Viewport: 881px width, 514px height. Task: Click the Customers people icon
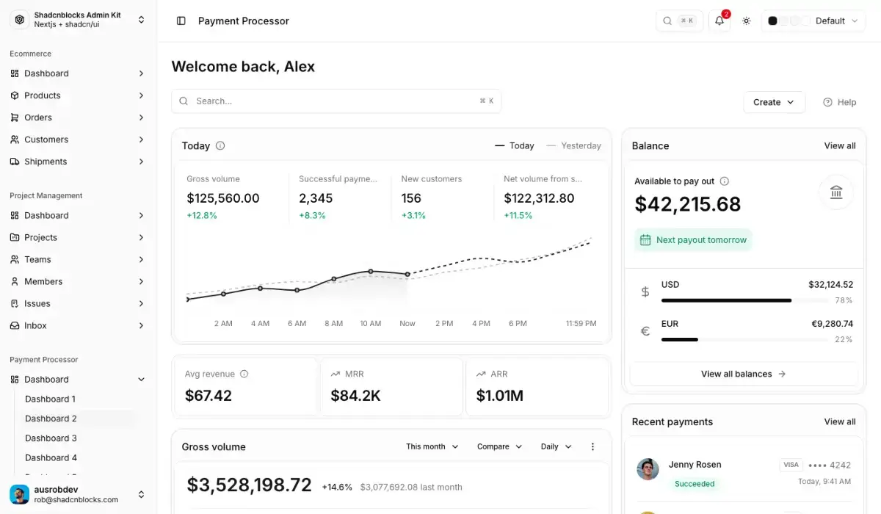(15, 140)
